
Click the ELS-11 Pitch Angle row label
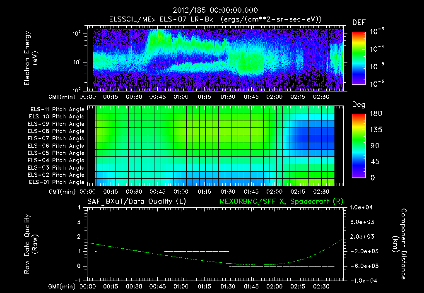pyautogui.click(x=57, y=110)
